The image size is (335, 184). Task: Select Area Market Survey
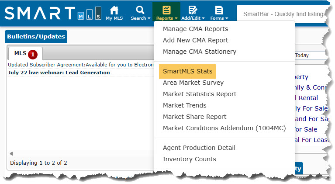pos(193,83)
